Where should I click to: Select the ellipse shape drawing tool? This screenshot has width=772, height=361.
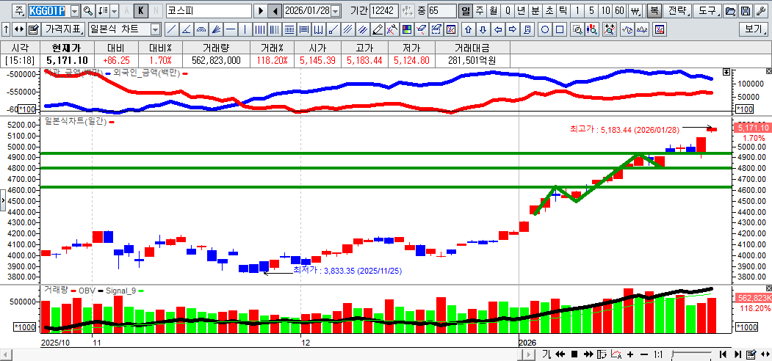point(545,29)
